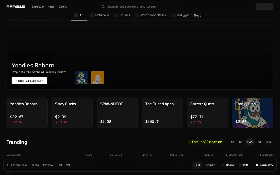The width and height of the screenshot is (280, 175).
Task: Select the Ethereum tab
Action: point(100,15)
